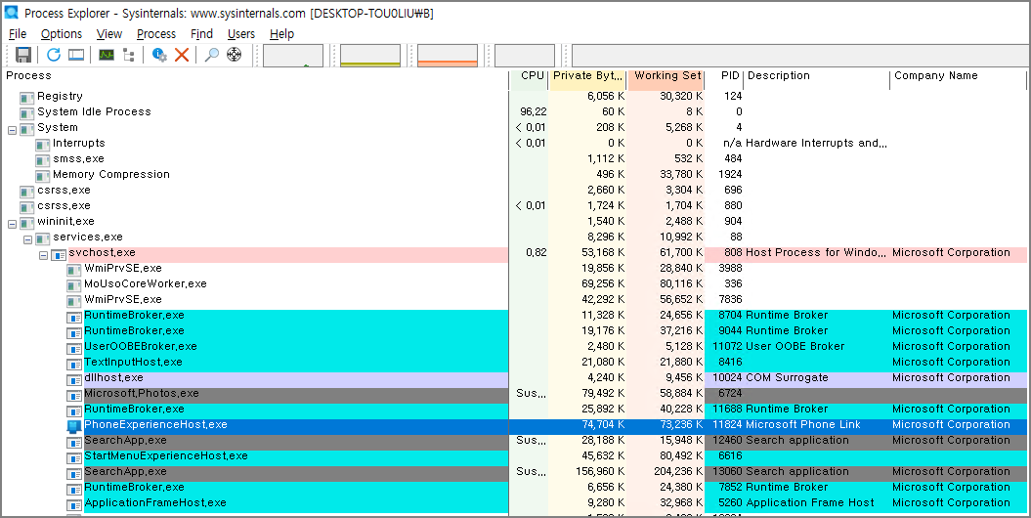
Task: Open the Help menu
Action: coord(281,34)
